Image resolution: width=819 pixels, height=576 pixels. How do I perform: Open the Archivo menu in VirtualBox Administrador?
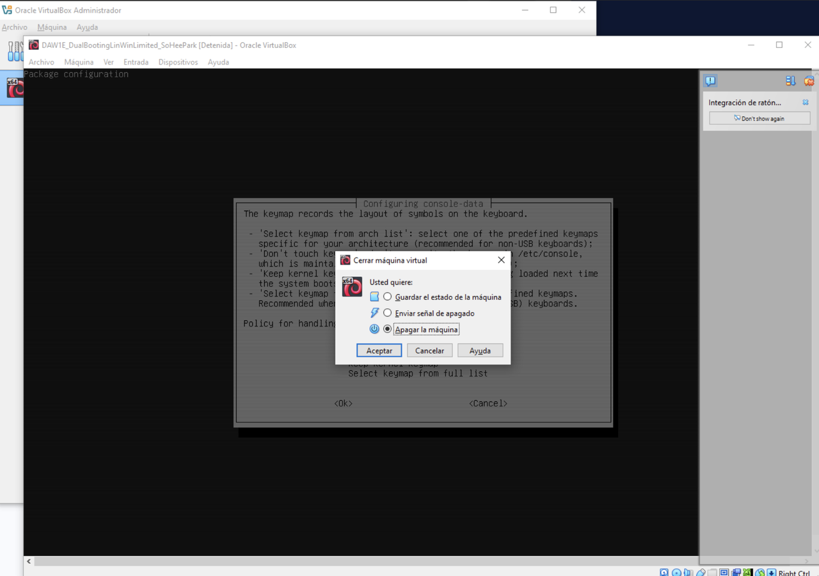coord(14,27)
